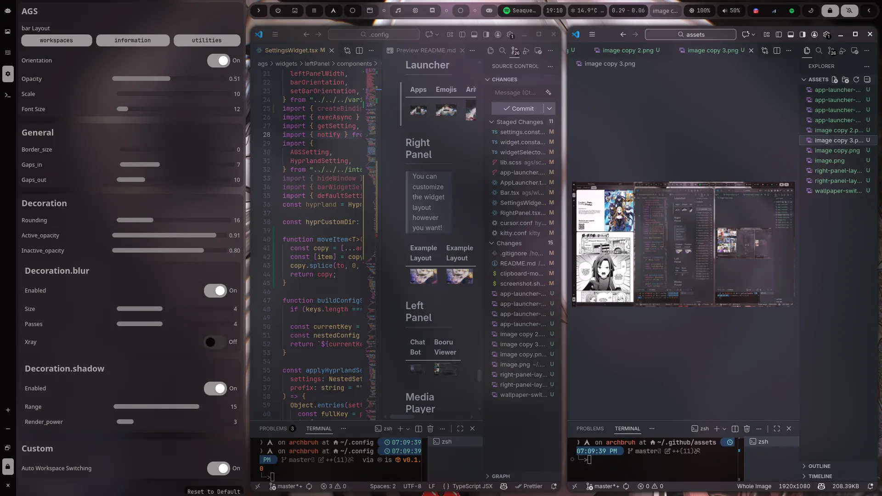The height and width of the screenshot is (496, 882).
Task: Maximize terminal panel in assets window
Action: (x=777, y=428)
